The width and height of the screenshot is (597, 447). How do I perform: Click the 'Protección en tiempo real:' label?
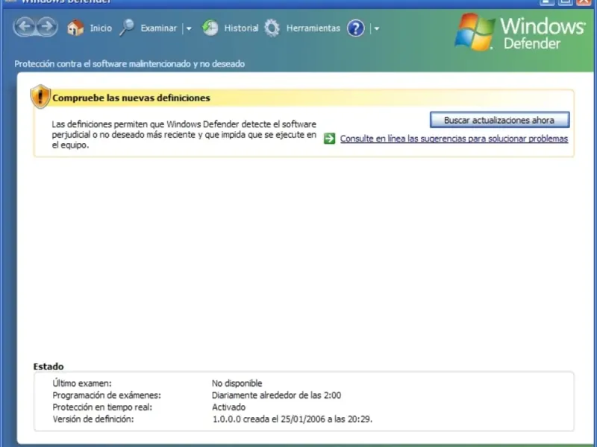102,407
